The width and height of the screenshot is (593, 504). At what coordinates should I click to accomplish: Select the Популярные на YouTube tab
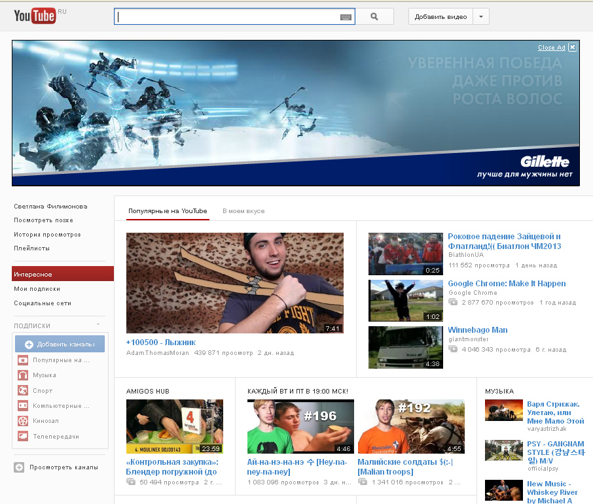[x=168, y=211]
